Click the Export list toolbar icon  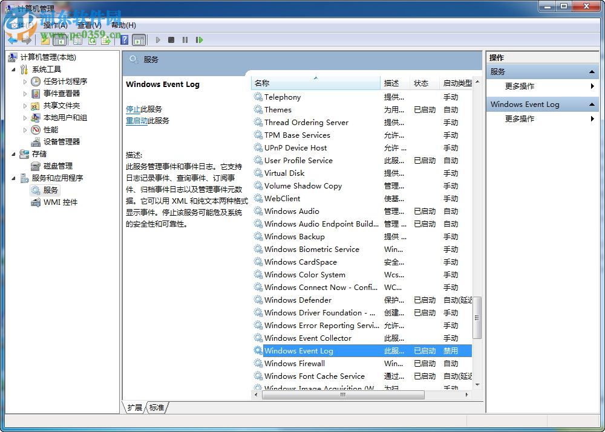point(105,40)
